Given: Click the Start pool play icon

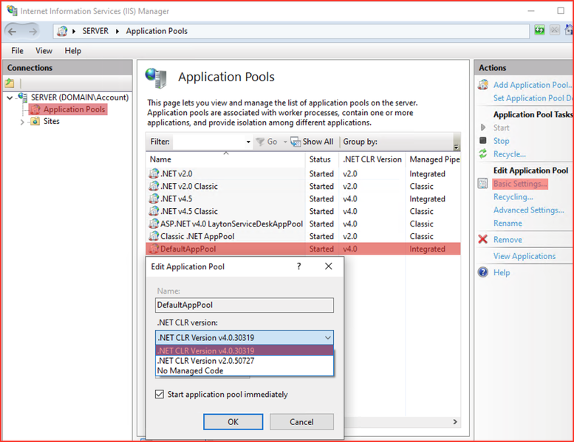Looking at the screenshot, I should click(483, 127).
